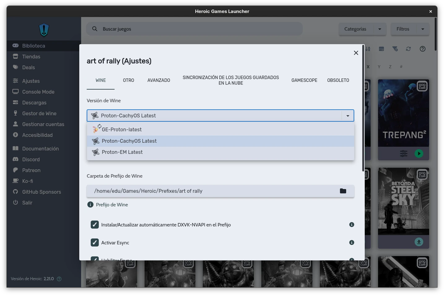Open Gestor de Wine in sidebar
444x295 pixels.
point(44,113)
